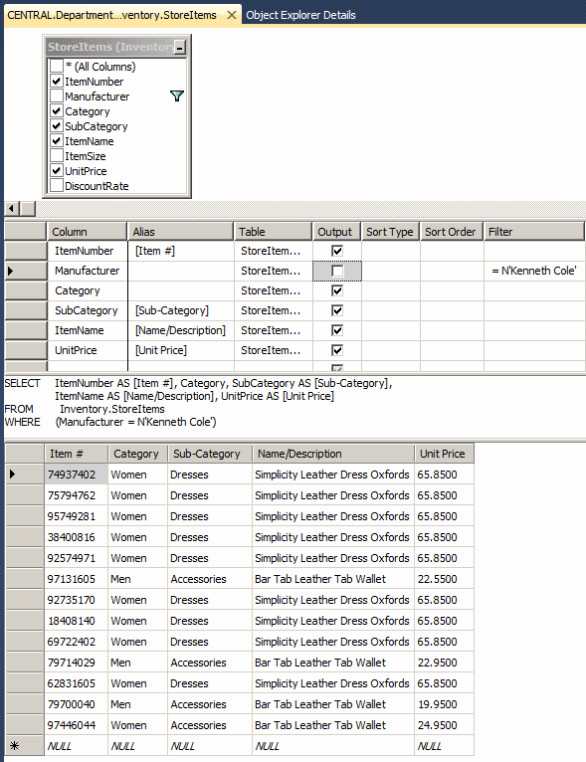The height and width of the screenshot is (762, 586).
Task: Select the StoreItems query designer tab
Action: 111,15
